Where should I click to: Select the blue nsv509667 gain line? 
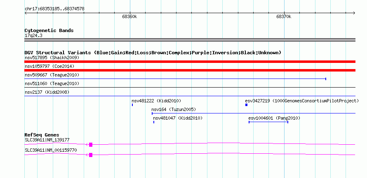pyautogui.click(x=175, y=79)
